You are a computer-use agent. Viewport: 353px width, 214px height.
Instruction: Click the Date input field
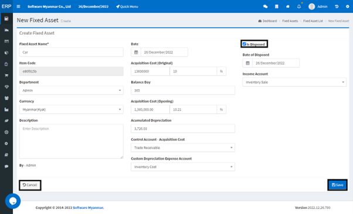click(x=164, y=52)
